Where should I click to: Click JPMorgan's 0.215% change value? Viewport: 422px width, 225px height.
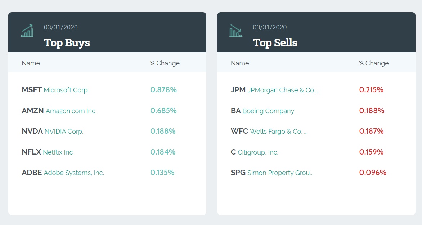371,90
